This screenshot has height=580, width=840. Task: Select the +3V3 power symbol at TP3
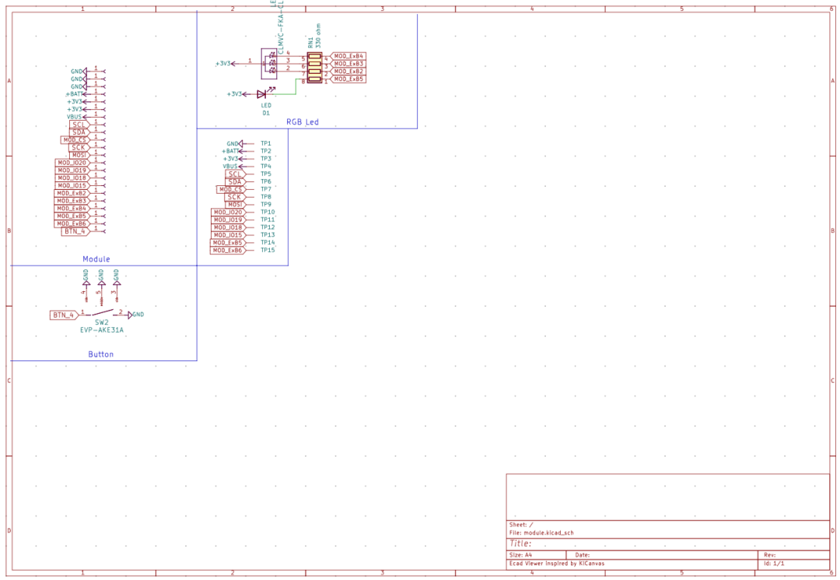[x=232, y=159]
